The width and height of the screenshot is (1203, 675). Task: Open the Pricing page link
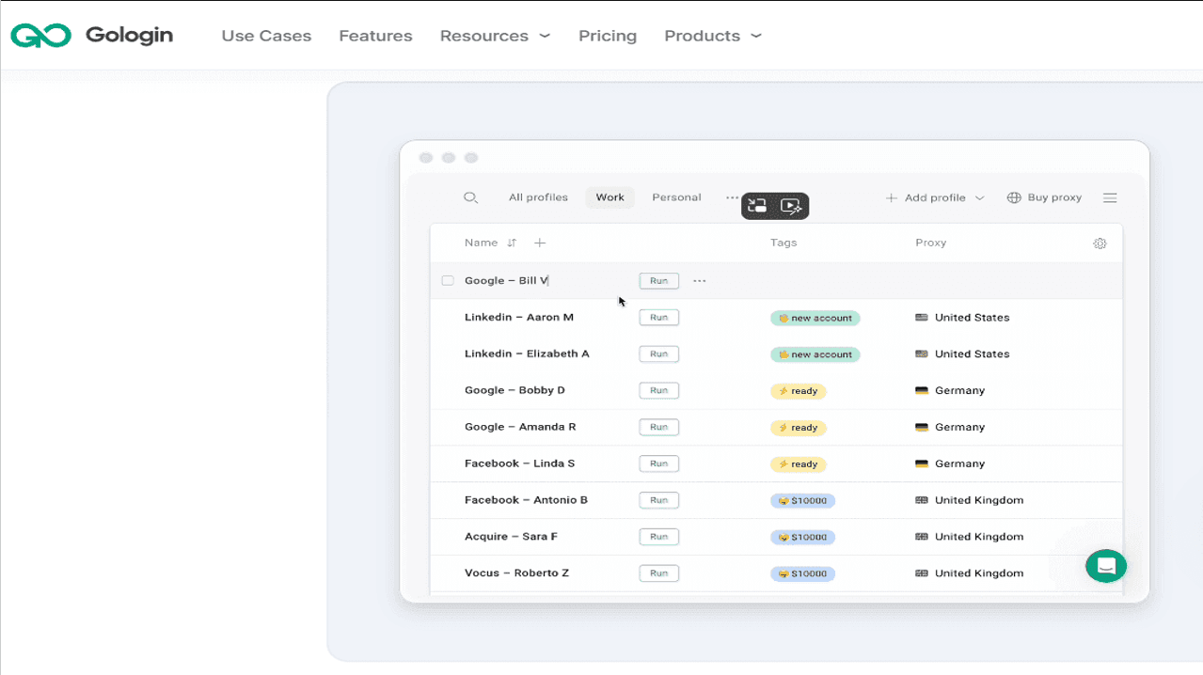click(x=608, y=36)
